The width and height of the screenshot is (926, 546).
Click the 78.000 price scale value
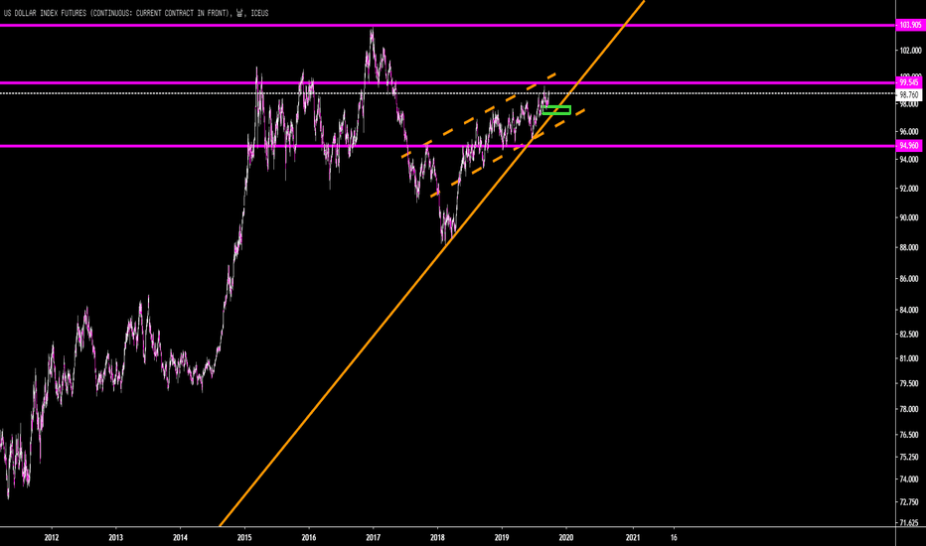[909, 409]
